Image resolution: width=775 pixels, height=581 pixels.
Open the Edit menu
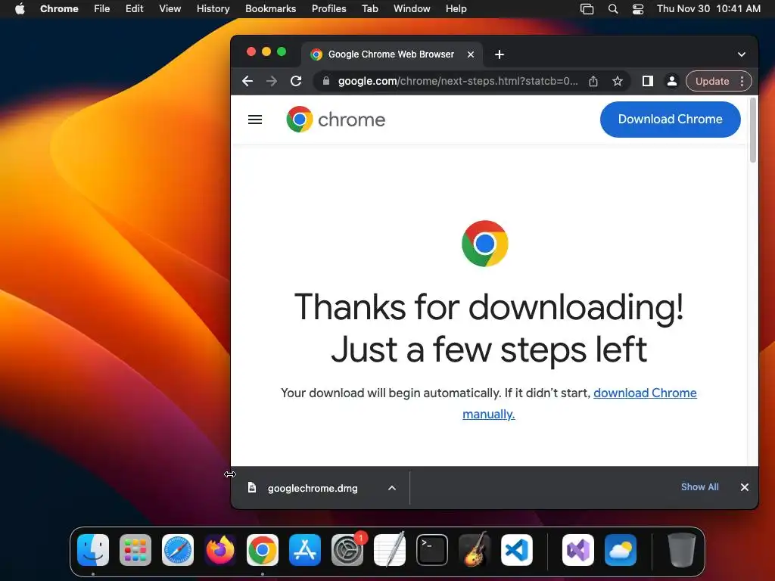135,9
